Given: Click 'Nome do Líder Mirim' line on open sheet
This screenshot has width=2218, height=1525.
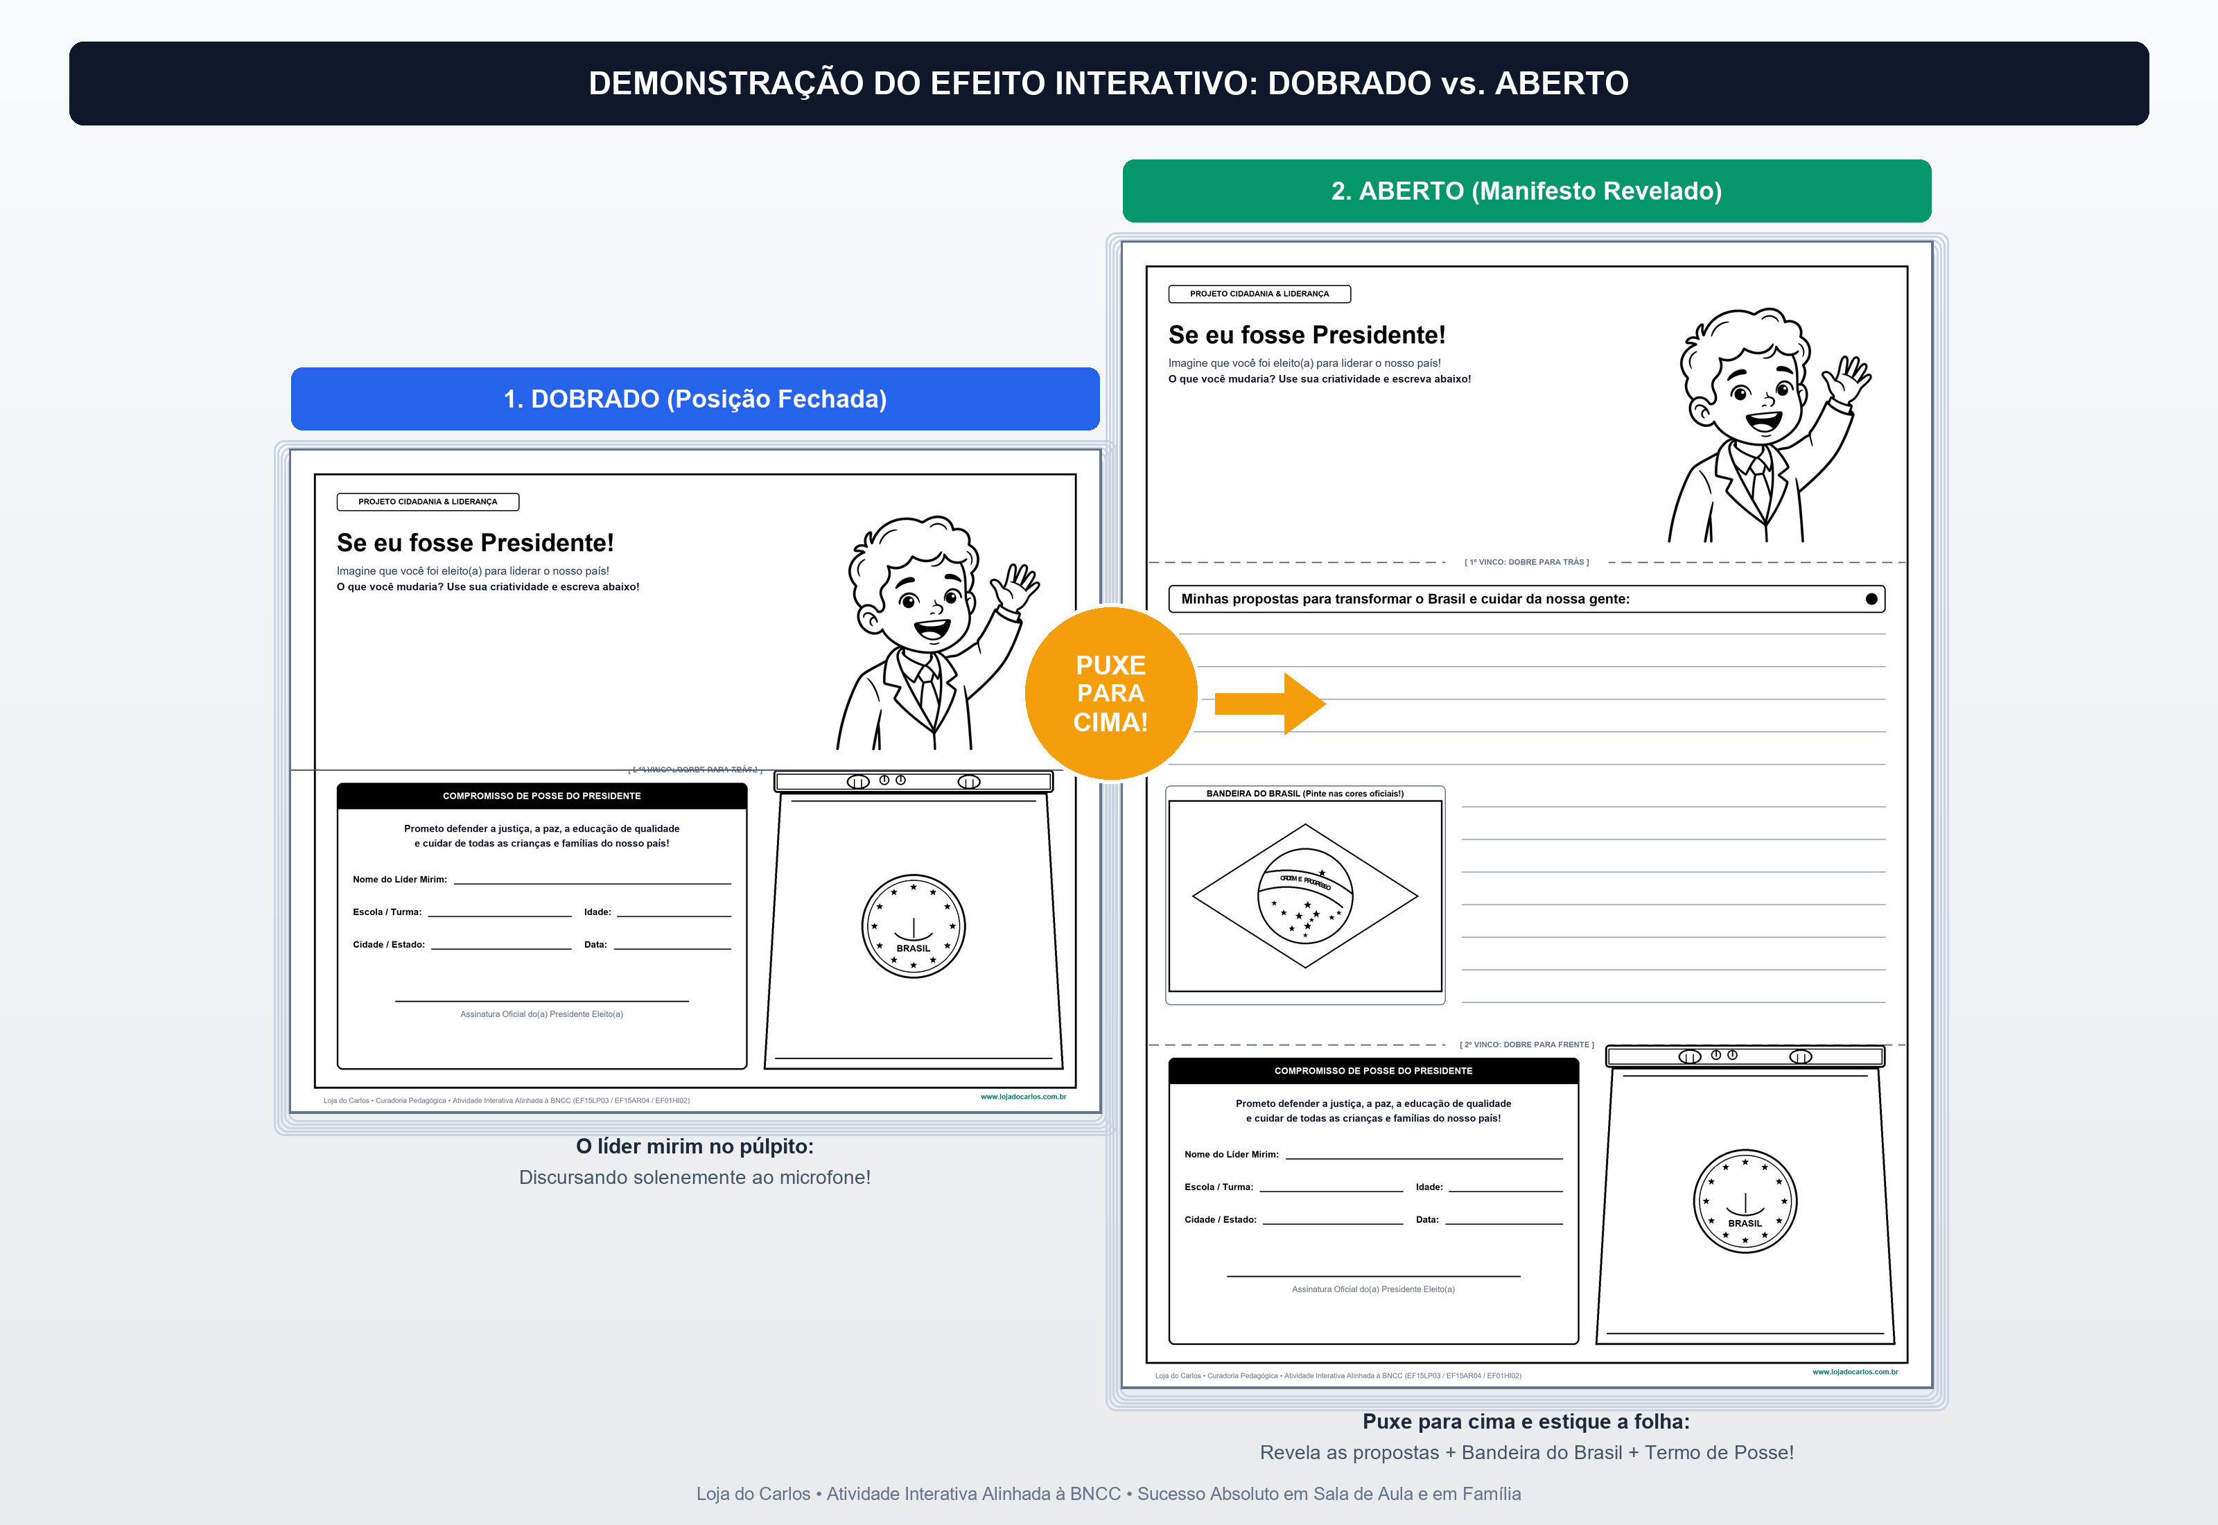Looking at the screenshot, I should 1424,1158.
